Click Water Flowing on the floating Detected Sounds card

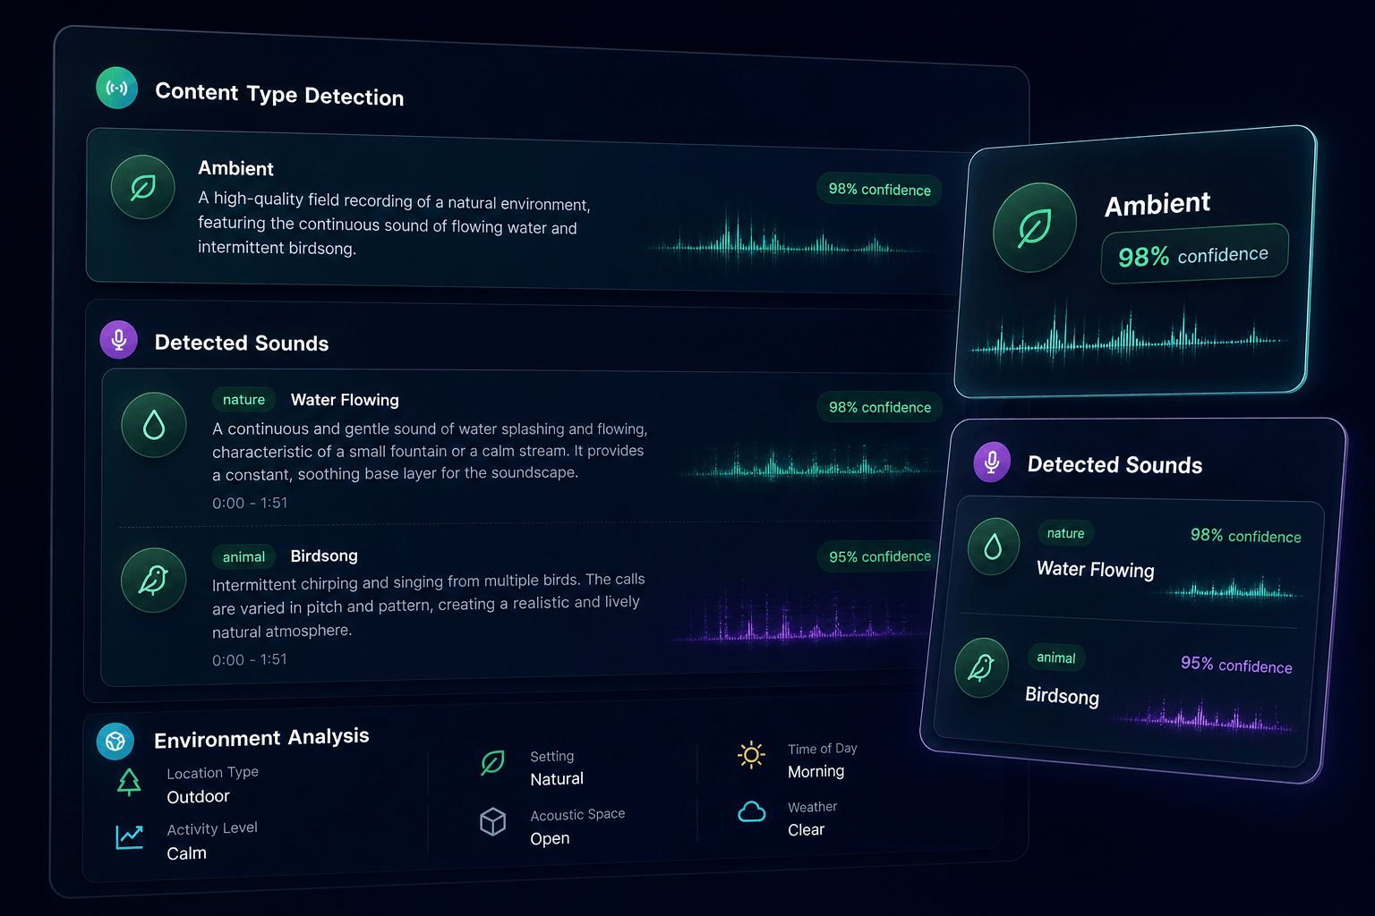coord(1096,569)
